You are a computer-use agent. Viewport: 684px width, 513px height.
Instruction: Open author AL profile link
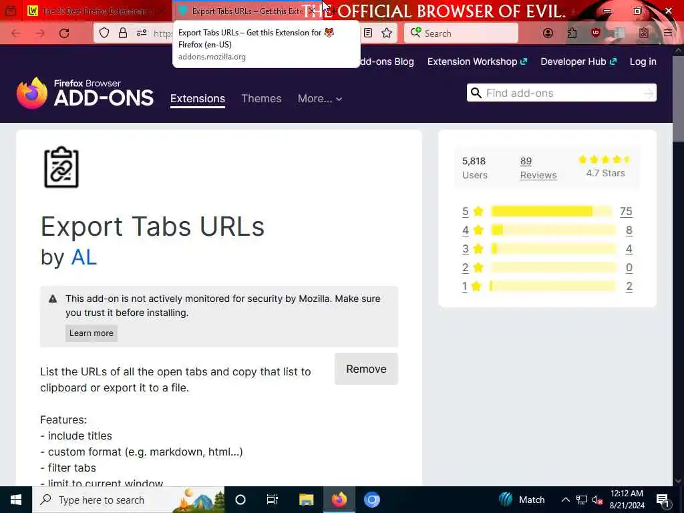pyautogui.click(x=83, y=257)
